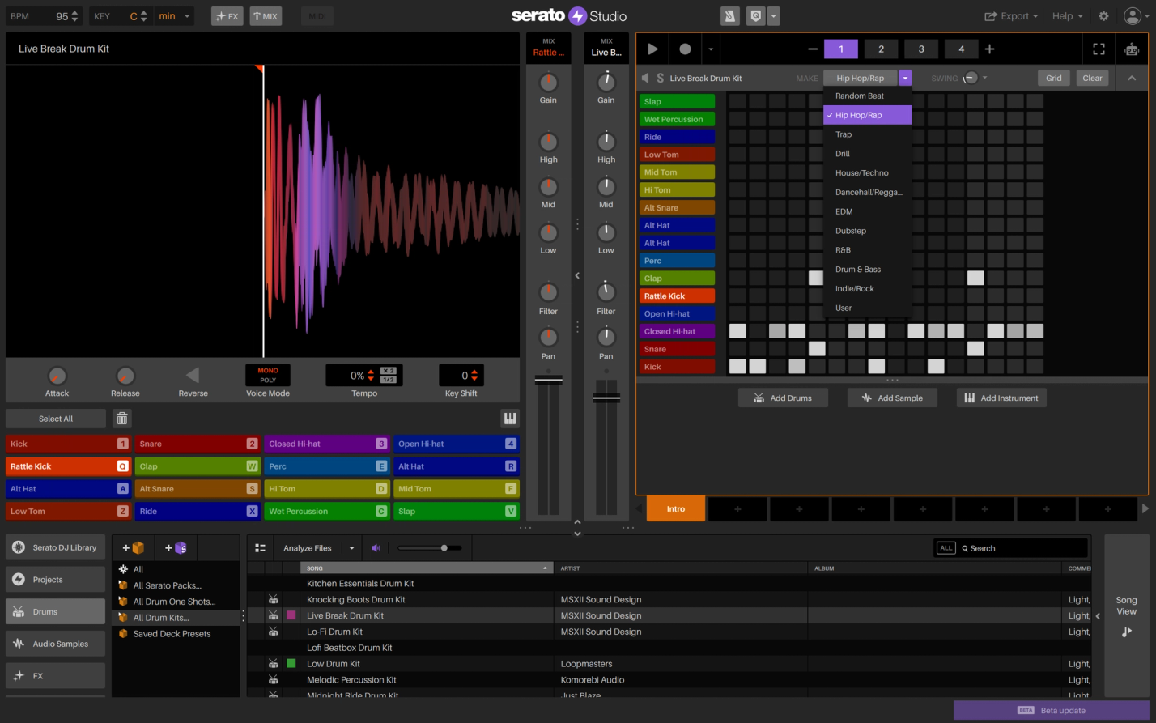Collapse the sequencer panel with the chevron

tap(1131, 78)
